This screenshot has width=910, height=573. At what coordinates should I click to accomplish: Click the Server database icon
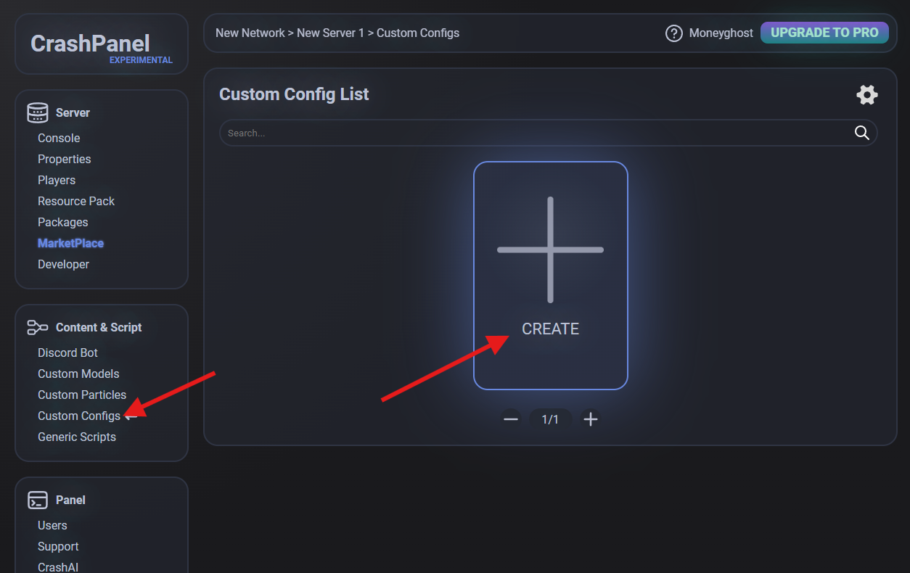pyautogui.click(x=37, y=112)
